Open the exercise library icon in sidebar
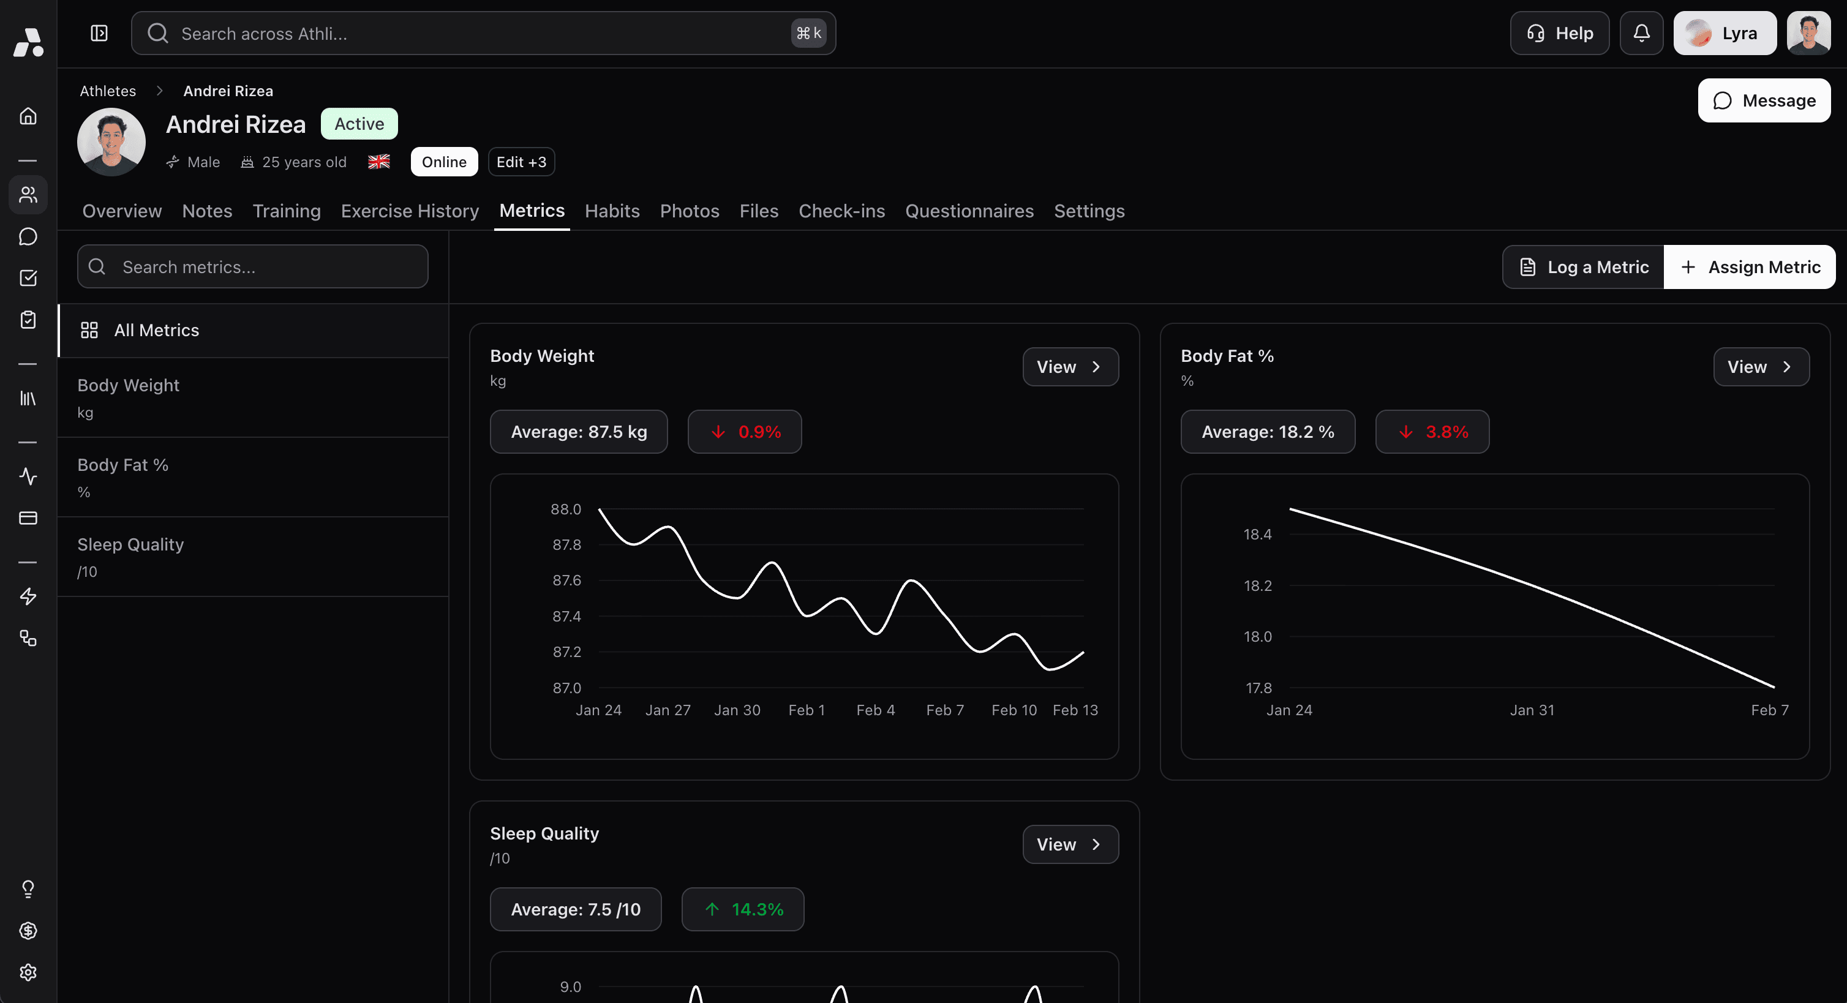The image size is (1847, 1003). (28, 399)
